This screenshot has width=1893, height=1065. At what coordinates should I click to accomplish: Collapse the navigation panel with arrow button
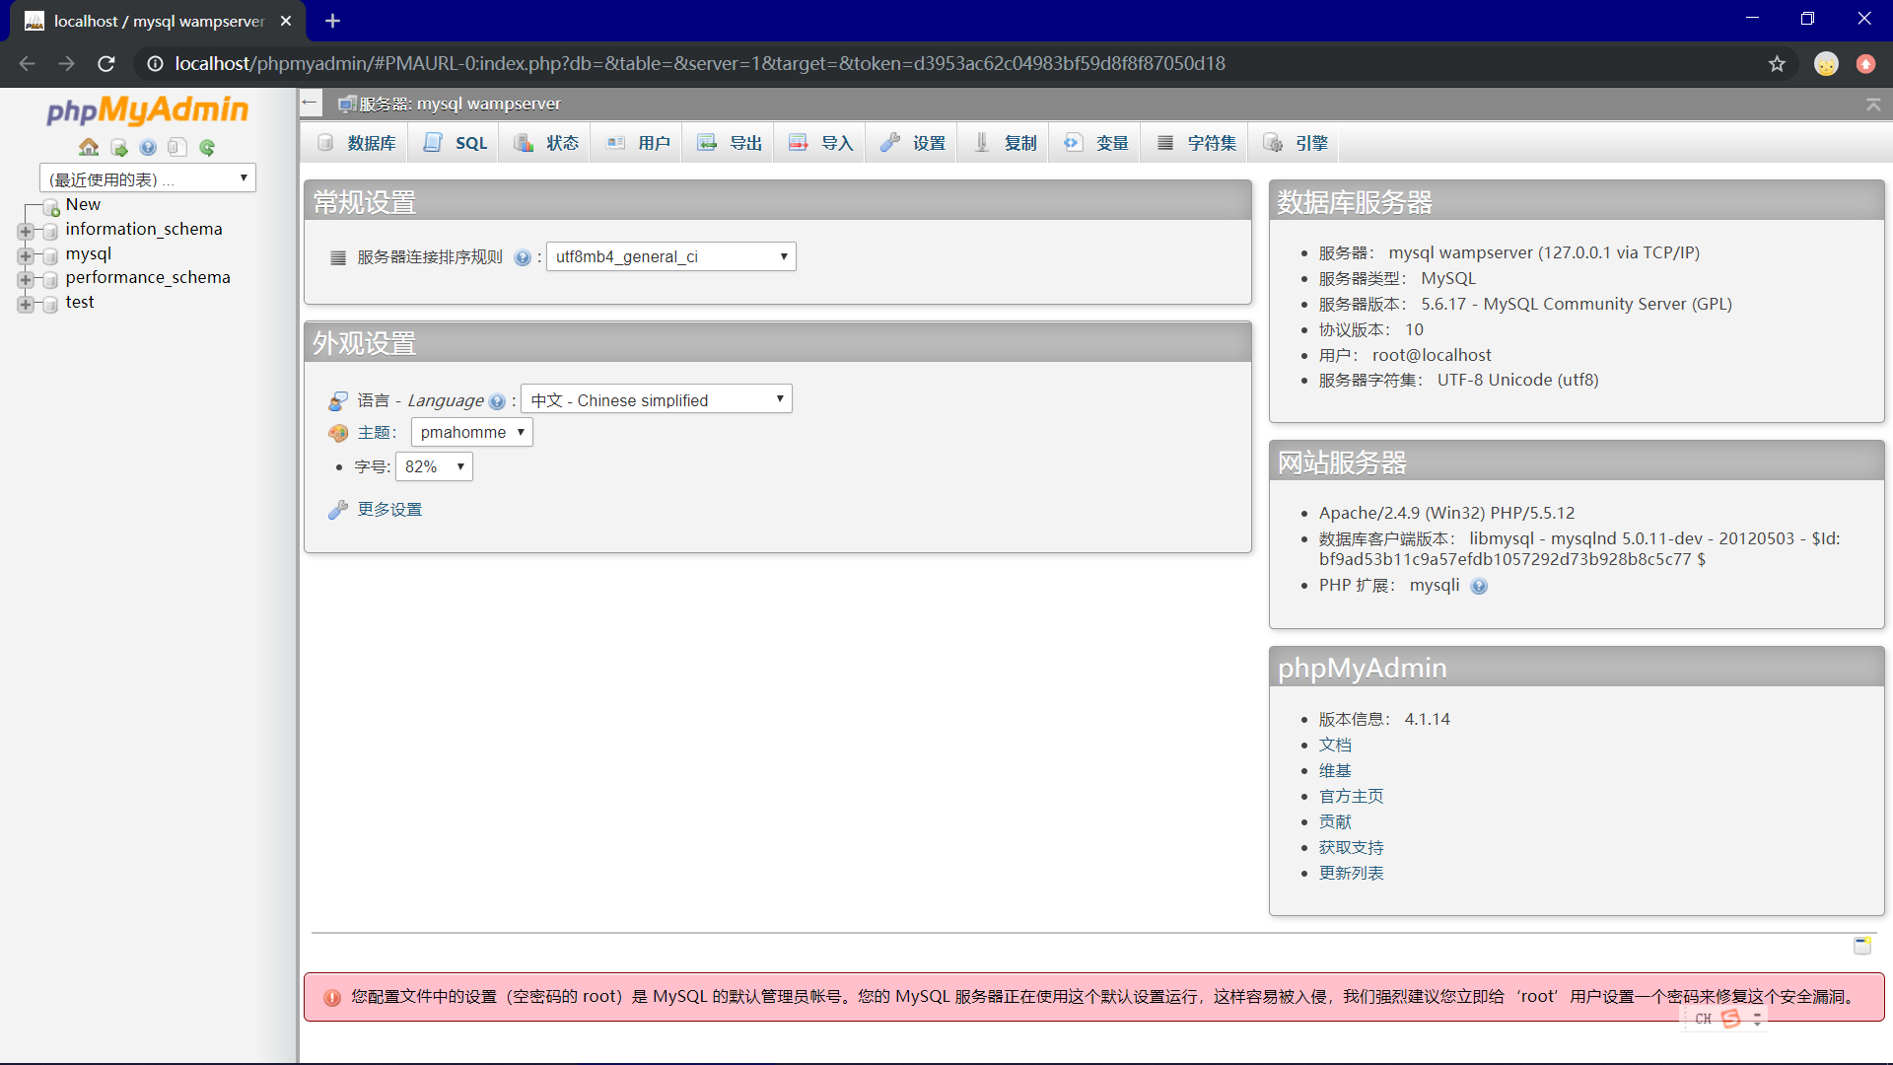[310, 103]
